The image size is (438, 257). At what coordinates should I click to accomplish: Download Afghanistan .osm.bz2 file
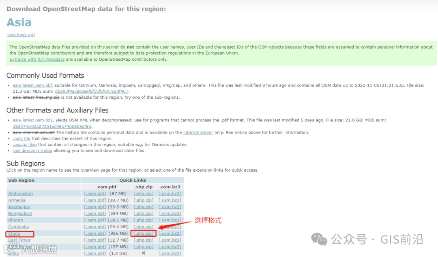click(x=170, y=193)
